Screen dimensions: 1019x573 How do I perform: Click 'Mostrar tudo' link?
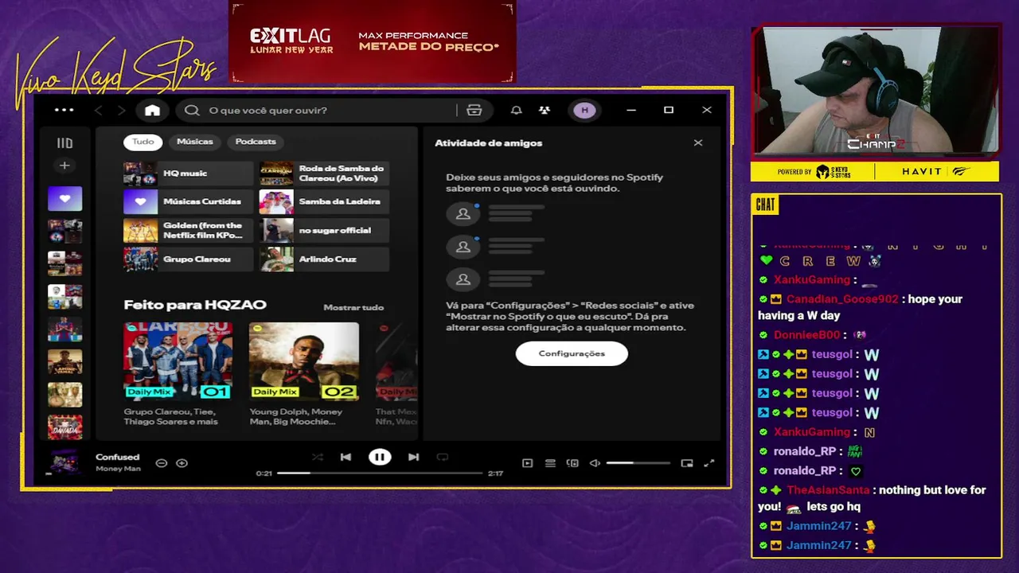click(353, 307)
